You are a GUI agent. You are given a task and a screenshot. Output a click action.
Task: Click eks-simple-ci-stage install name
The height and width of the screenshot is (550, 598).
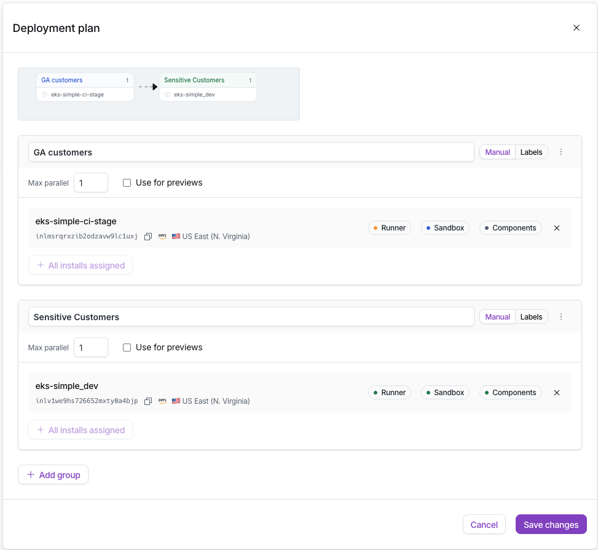point(76,221)
